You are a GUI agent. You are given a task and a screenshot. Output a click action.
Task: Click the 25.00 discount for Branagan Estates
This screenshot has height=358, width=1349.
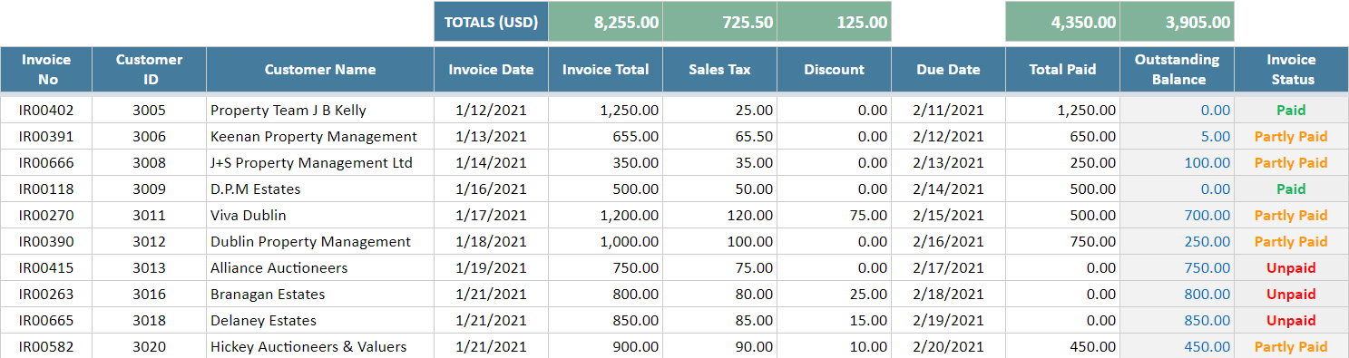pyautogui.click(x=834, y=295)
